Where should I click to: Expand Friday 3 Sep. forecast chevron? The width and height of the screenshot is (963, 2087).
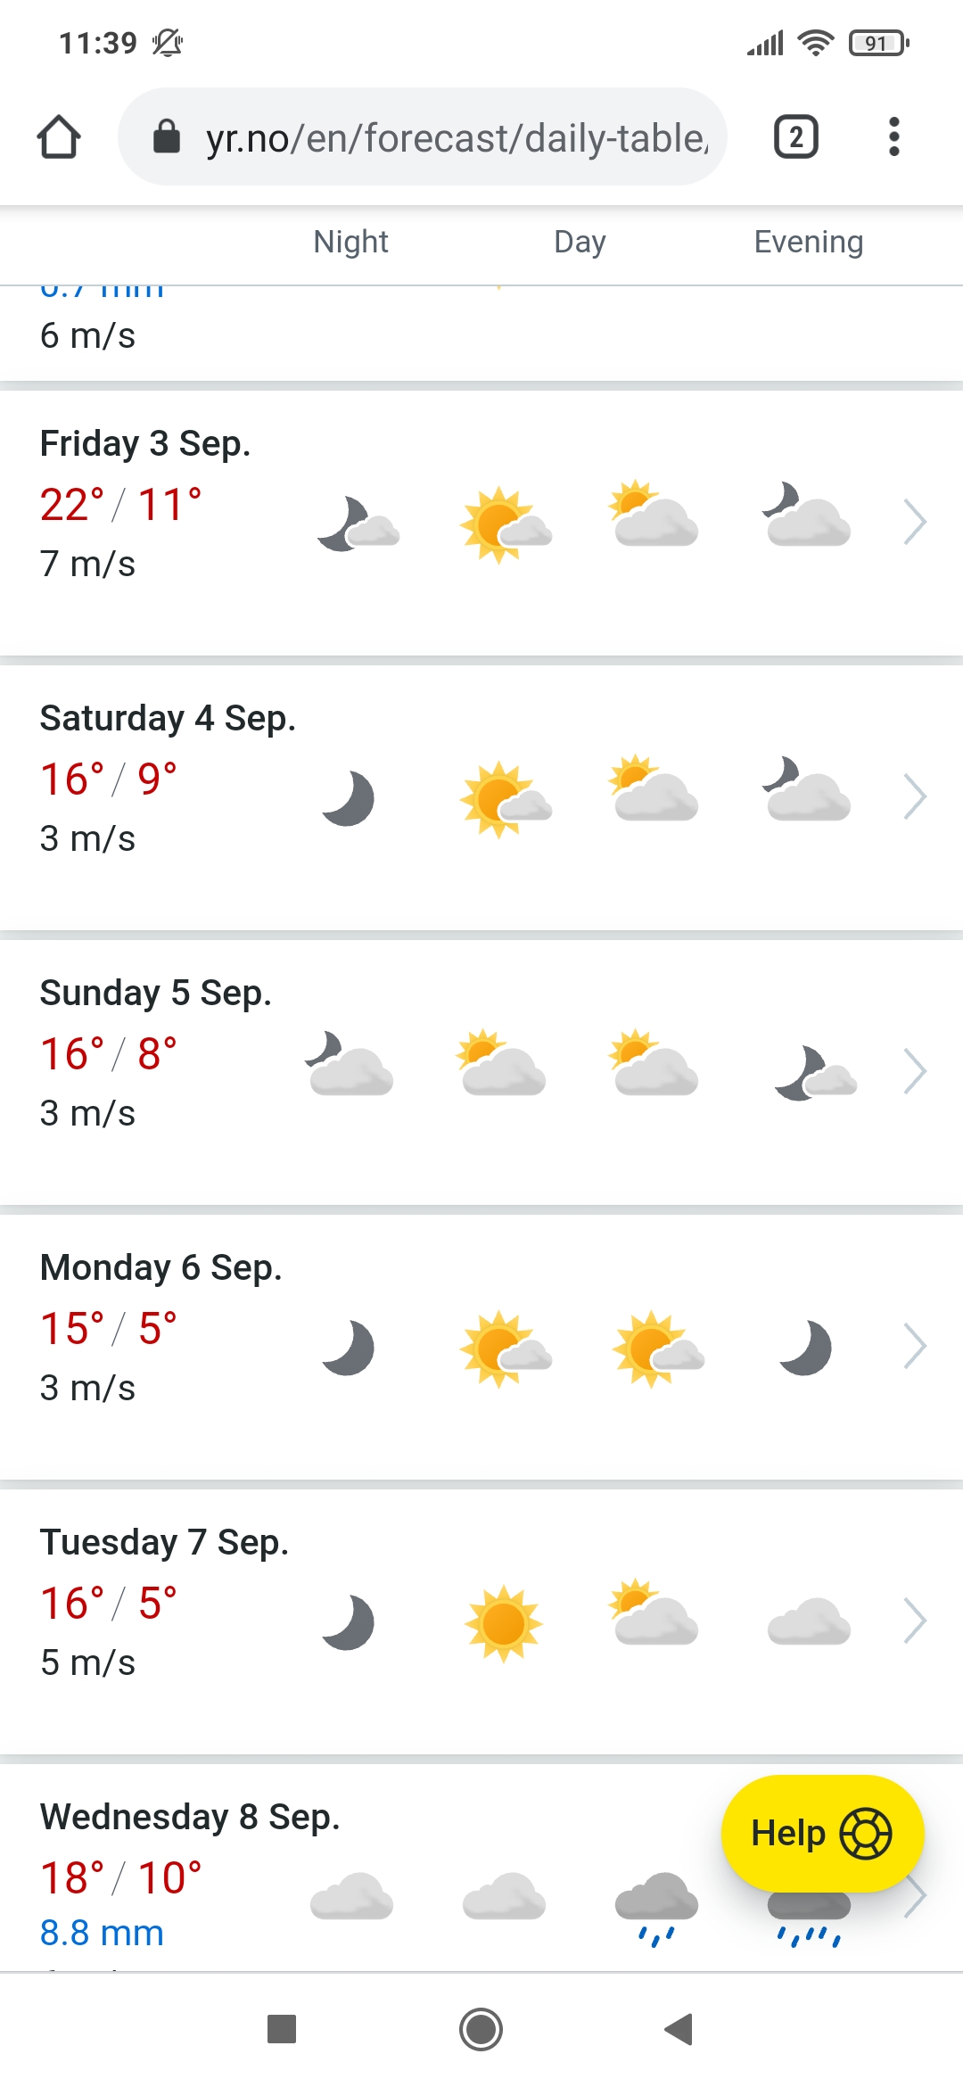pyautogui.click(x=915, y=522)
